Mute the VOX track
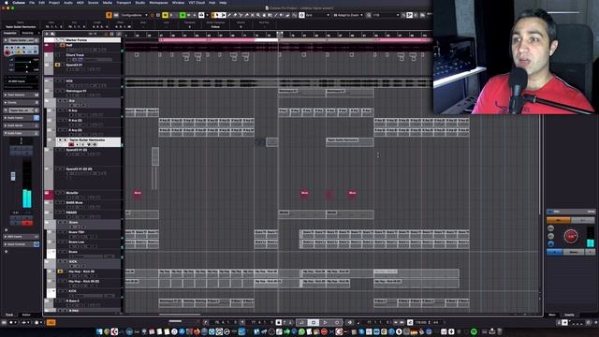This screenshot has height=337, width=599. pos(58,81)
